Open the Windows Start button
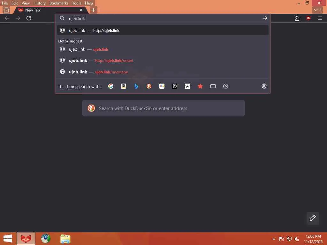 pos(8,239)
